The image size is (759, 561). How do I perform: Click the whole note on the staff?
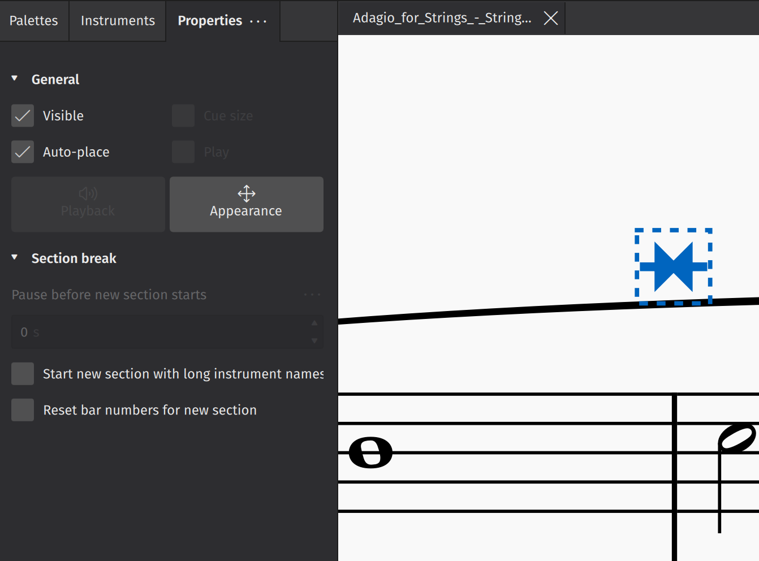(370, 452)
